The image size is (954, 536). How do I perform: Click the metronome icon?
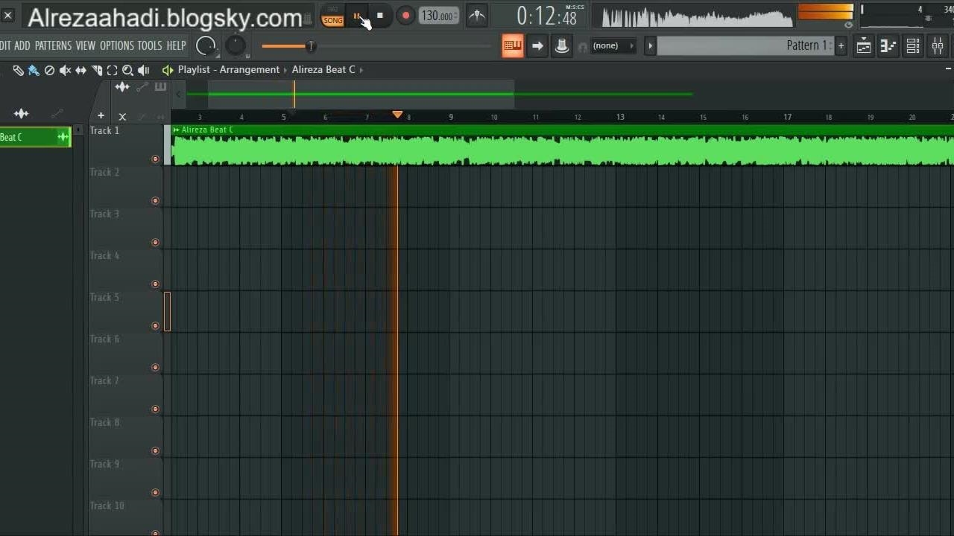tap(476, 16)
